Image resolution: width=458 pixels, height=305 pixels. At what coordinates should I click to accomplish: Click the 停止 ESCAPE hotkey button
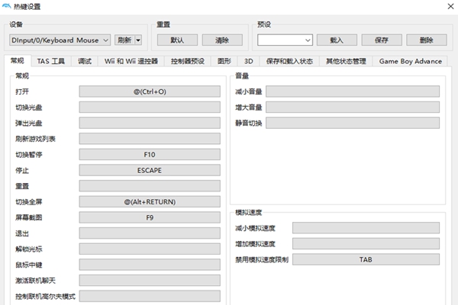150,170
